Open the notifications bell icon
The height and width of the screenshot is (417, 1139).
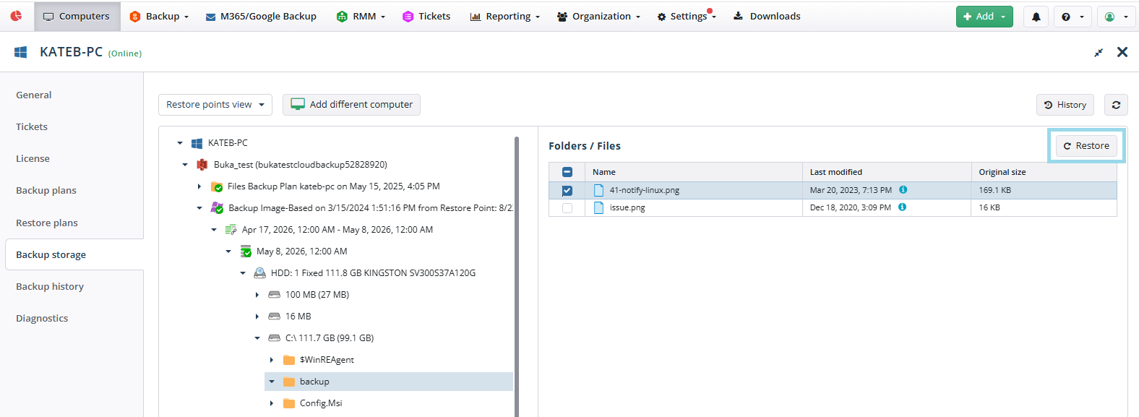tap(1036, 17)
